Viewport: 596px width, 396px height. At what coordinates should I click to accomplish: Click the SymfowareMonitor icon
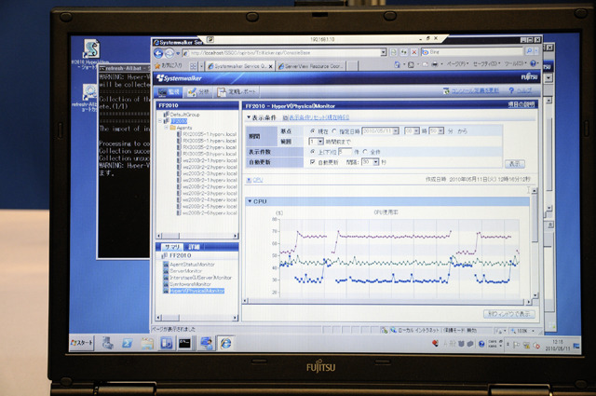coord(166,284)
